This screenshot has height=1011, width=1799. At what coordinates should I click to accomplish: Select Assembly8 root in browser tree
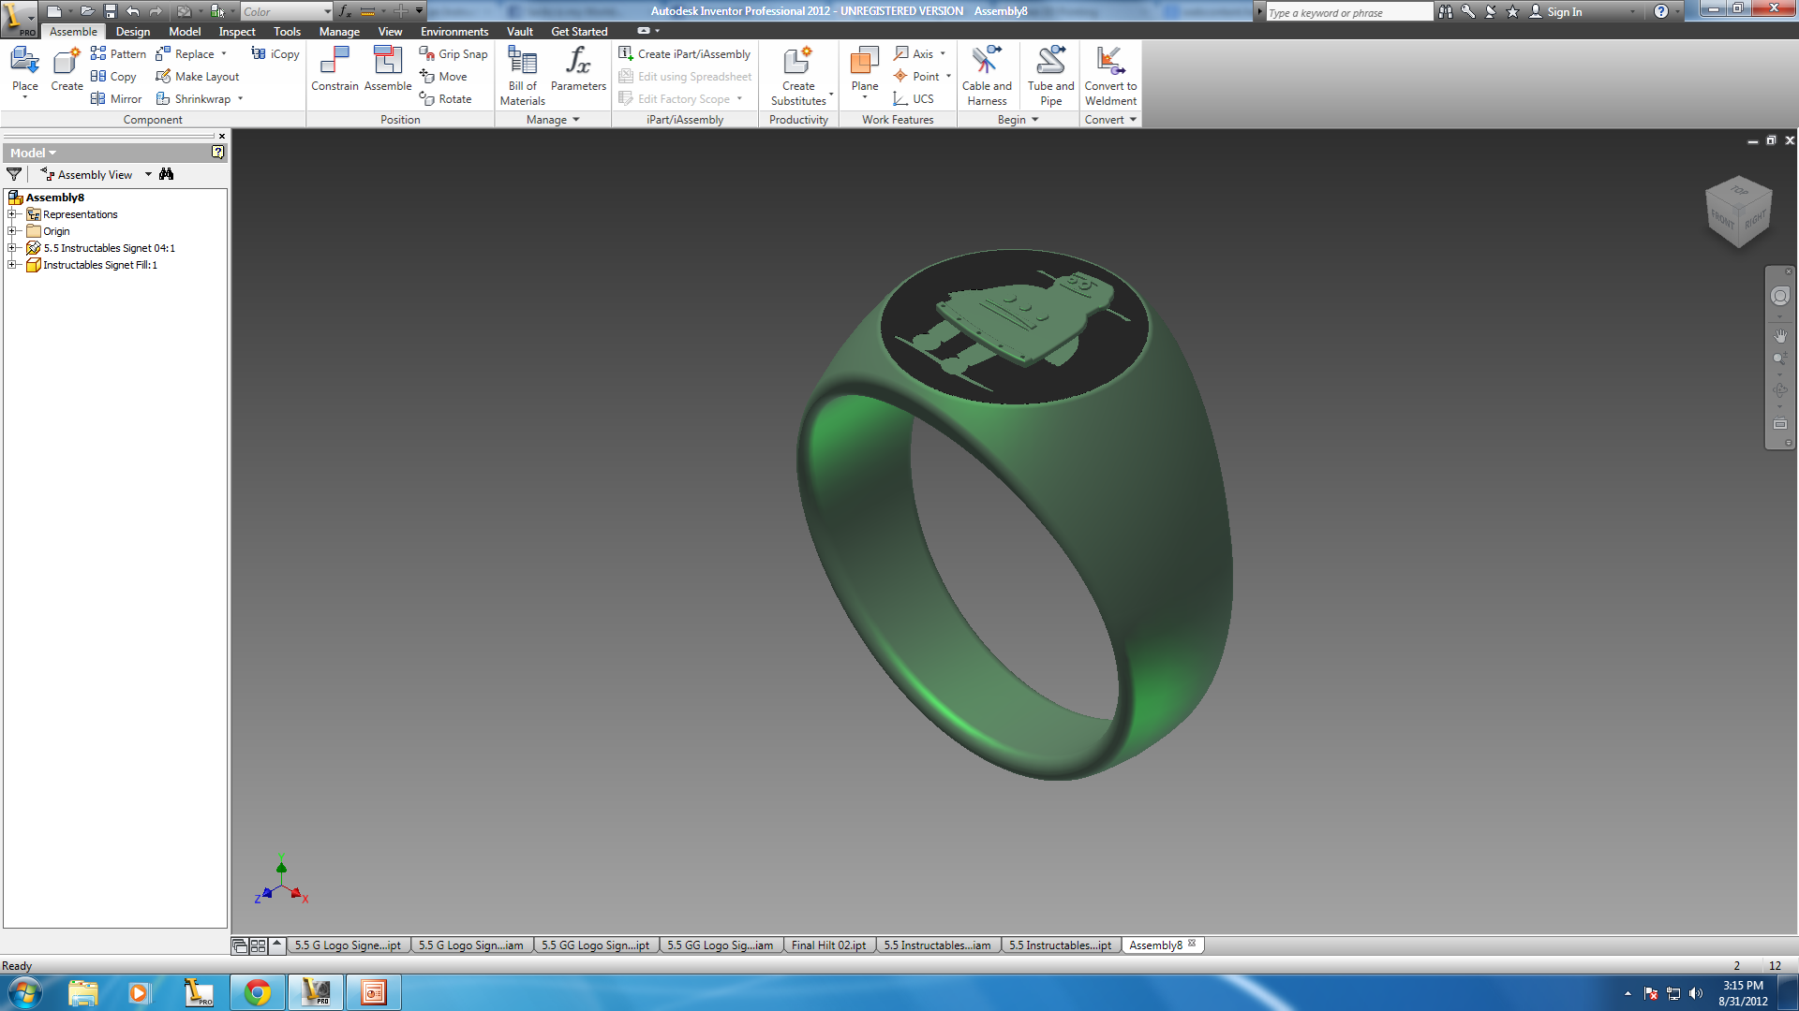tap(54, 198)
